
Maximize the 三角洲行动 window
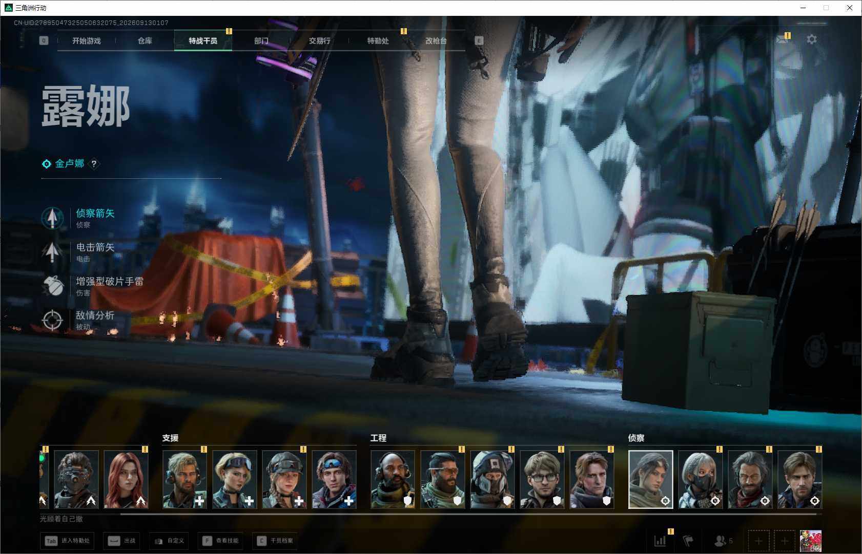click(x=826, y=8)
